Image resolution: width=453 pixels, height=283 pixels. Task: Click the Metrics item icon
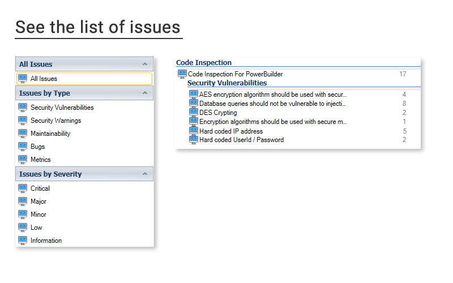23,159
